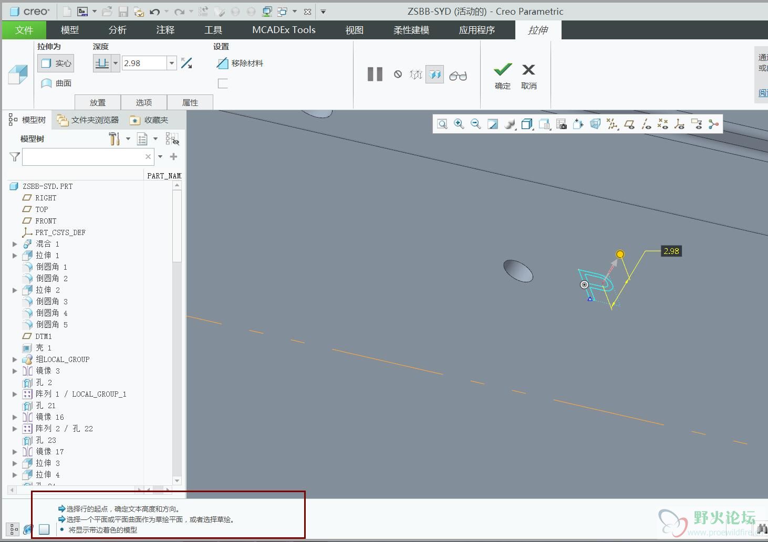Screen dimensions: 768x542
Task: Select 实心 solid extrude option
Action: click(56, 63)
